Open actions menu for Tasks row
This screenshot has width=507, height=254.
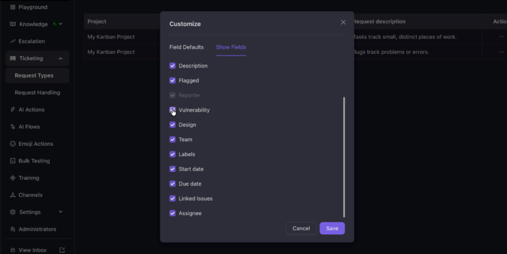501,36
